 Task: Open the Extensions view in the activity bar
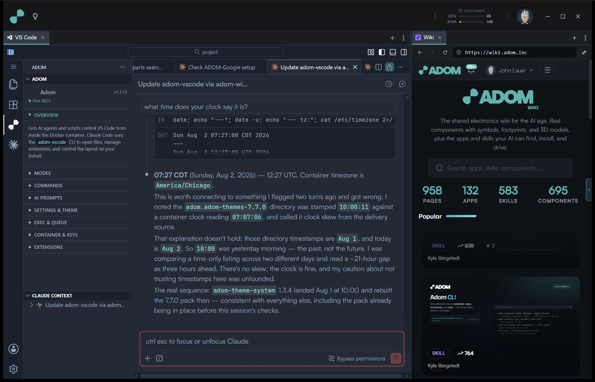tap(13, 105)
